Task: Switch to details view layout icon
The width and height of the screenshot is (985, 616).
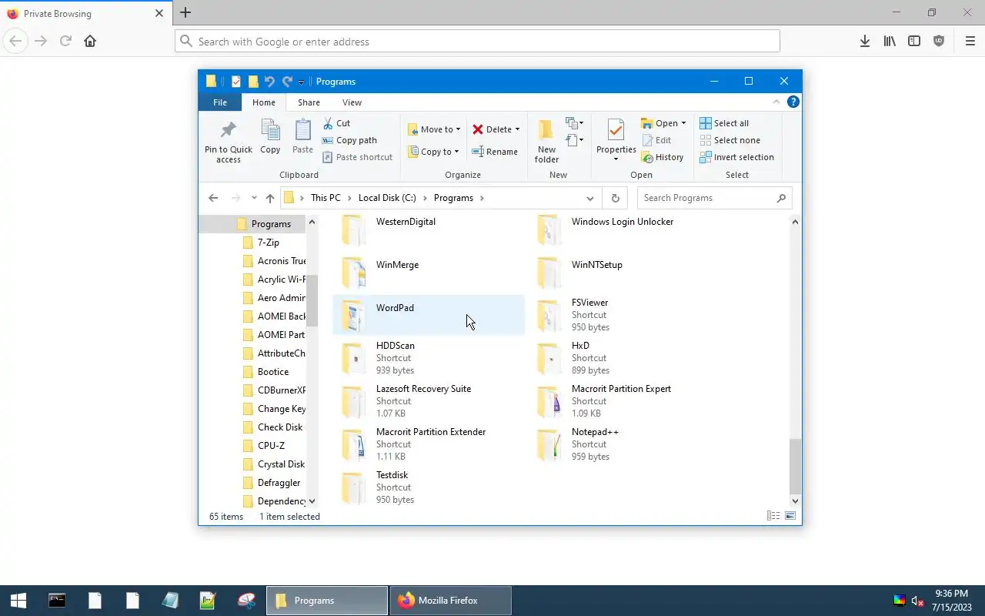Action: coord(773,516)
